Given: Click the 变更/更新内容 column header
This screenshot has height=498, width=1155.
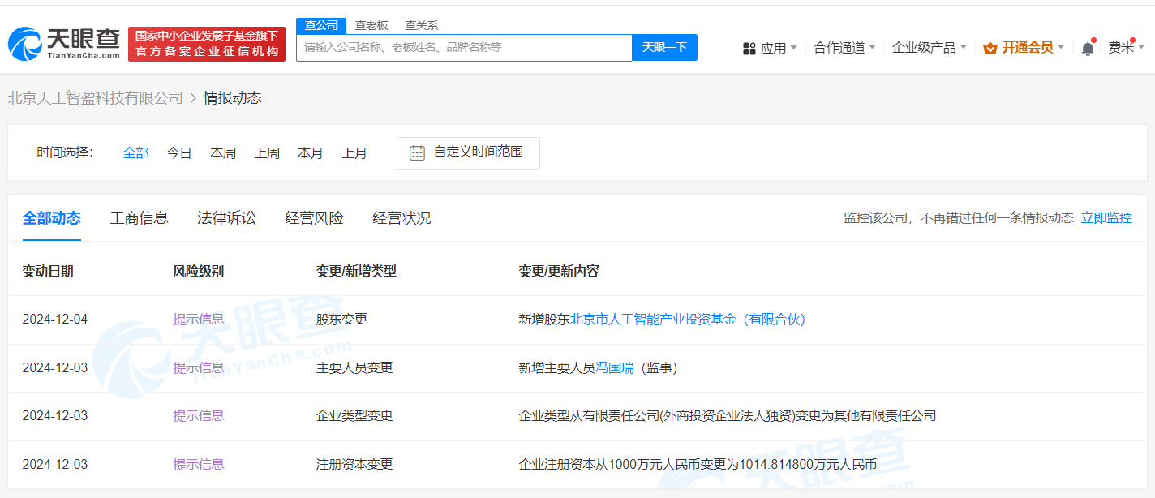Looking at the screenshot, I should (559, 271).
